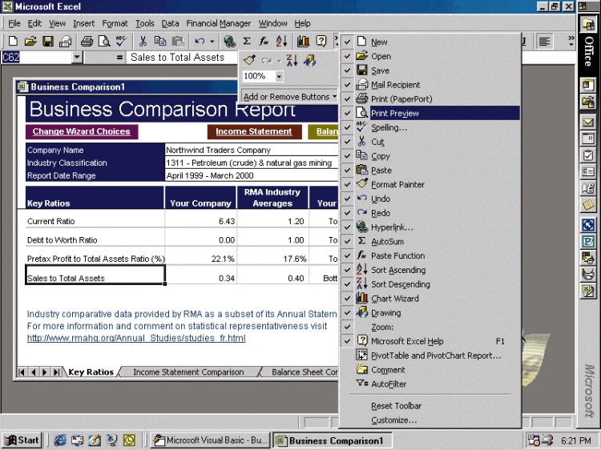Click the Spelling check toolbar icon

click(x=121, y=41)
